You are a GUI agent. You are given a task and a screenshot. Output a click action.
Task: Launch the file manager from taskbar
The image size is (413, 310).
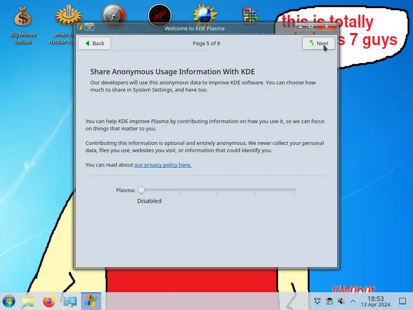click(x=28, y=301)
